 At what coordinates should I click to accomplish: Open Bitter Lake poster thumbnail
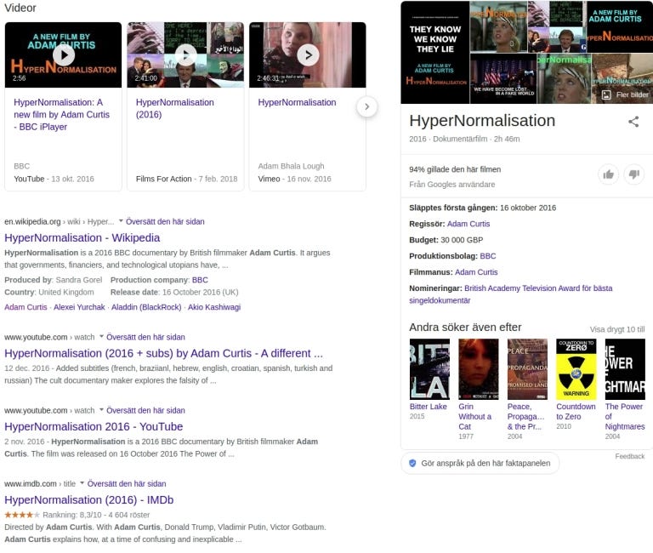pyautogui.click(x=429, y=369)
